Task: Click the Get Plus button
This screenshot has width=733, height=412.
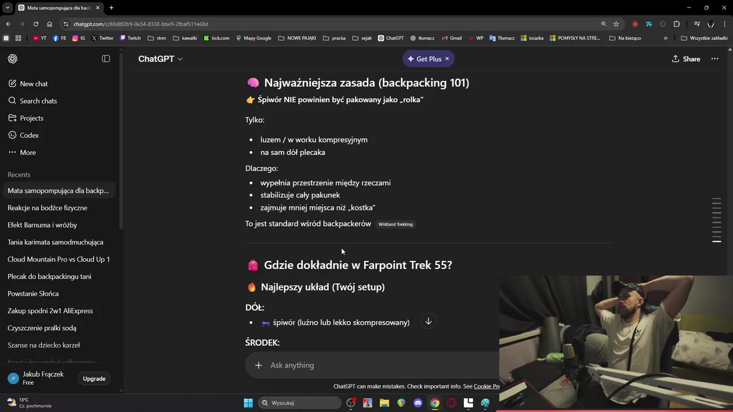Action: coord(424,59)
